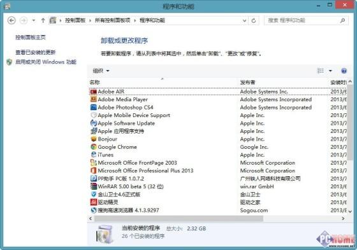Click the Back navigation arrow

click(x=11, y=20)
